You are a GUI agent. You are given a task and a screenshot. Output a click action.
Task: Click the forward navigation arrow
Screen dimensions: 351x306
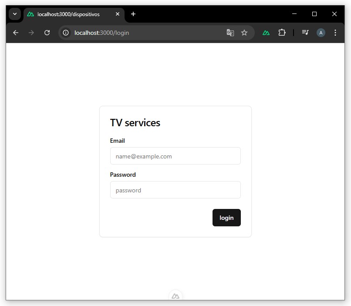tap(31, 33)
